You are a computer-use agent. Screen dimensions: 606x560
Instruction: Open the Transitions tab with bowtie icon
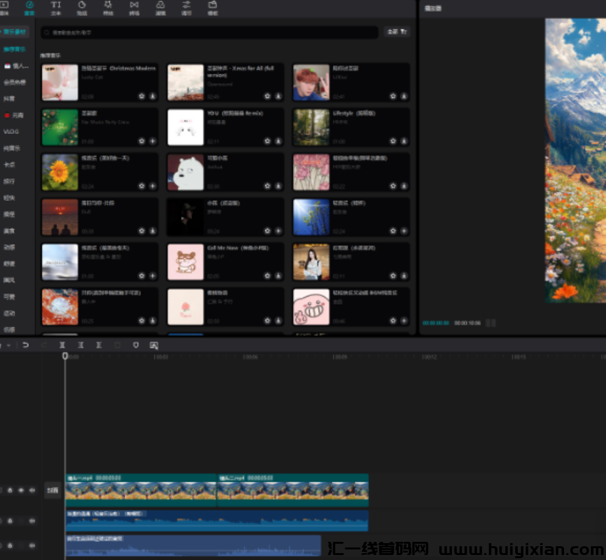click(x=134, y=8)
